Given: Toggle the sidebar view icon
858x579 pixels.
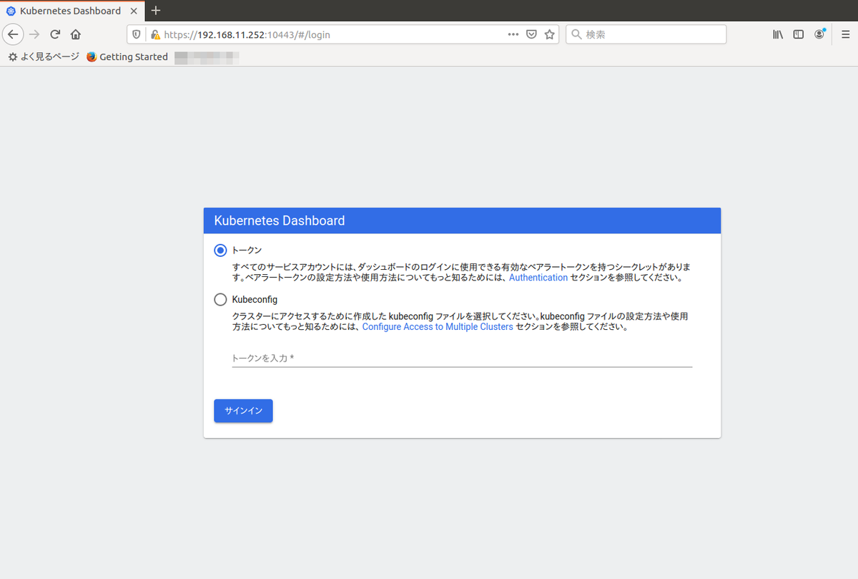Looking at the screenshot, I should pos(799,34).
